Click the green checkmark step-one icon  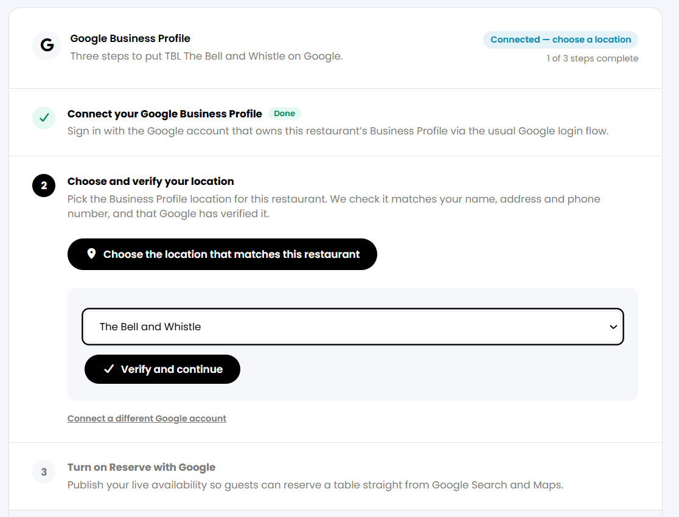(x=44, y=118)
